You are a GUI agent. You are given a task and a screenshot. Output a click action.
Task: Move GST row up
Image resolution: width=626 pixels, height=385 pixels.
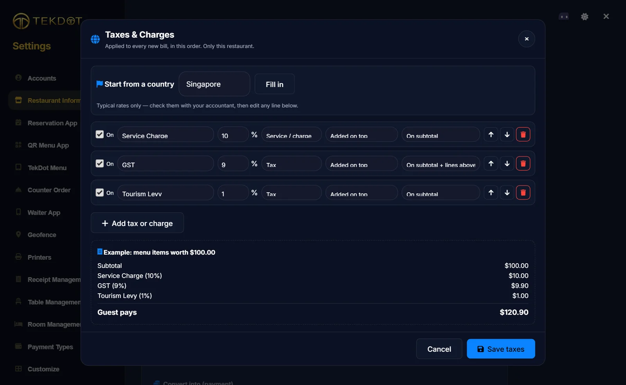click(x=491, y=163)
